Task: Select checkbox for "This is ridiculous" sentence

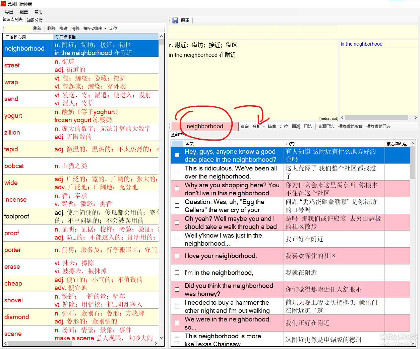Action: (x=177, y=172)
